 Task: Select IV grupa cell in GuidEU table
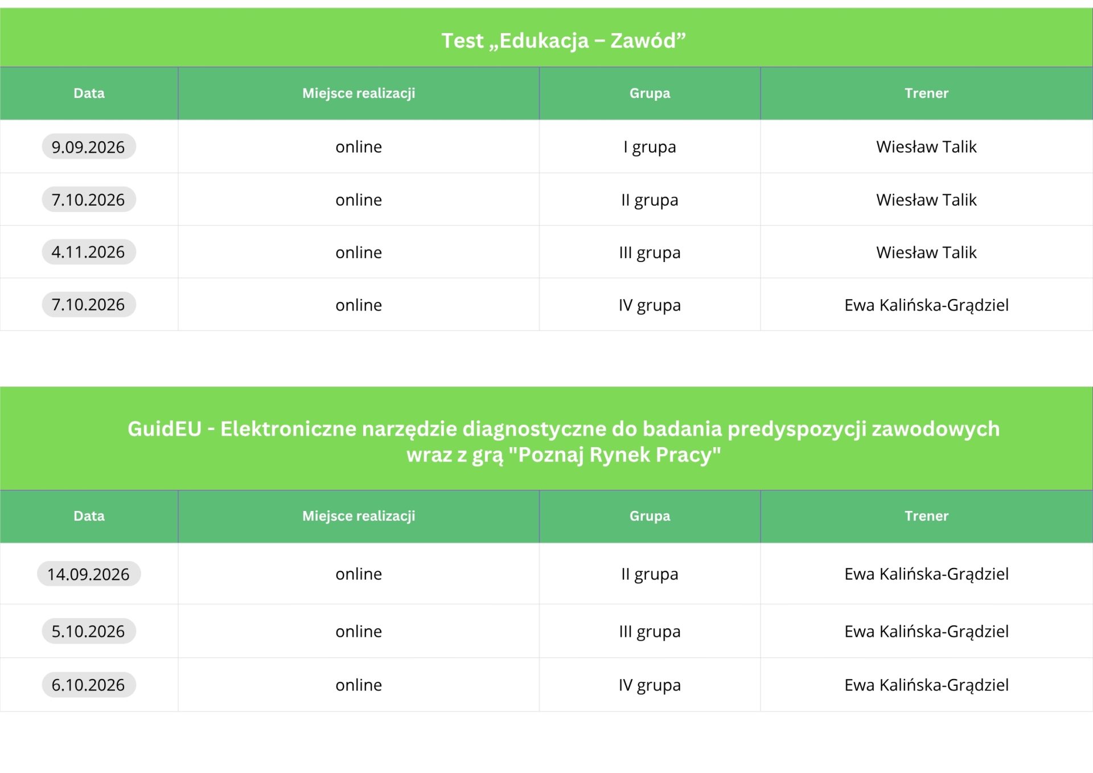[650, 685]
